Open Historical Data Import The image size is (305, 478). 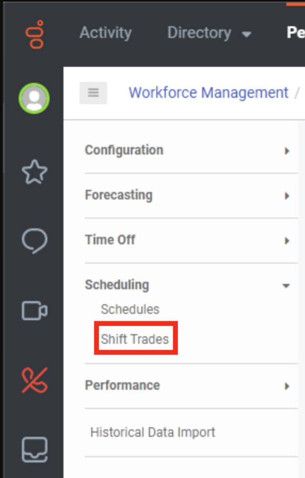click(152, 432)
